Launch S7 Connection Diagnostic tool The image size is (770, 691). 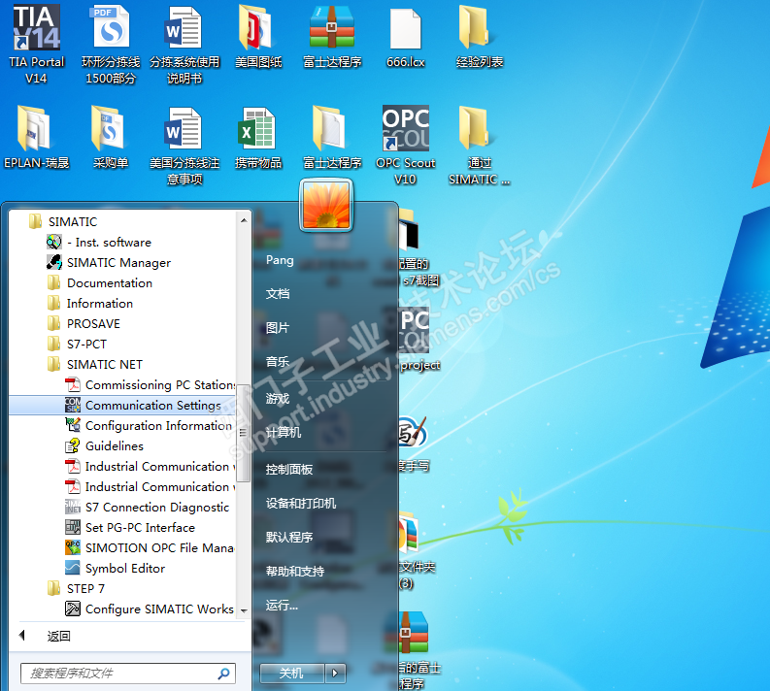(148, 507)
